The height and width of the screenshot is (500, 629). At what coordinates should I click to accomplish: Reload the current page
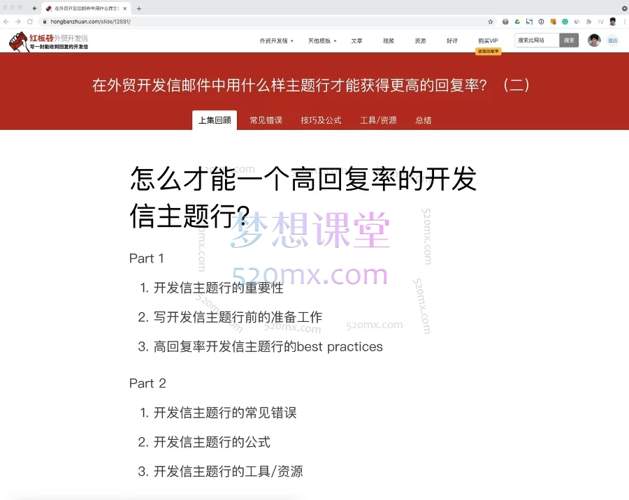pos(28,22)
